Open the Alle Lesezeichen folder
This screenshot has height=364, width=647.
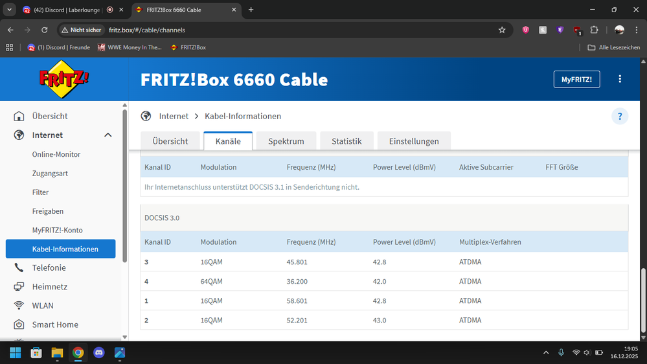(614, 47)
